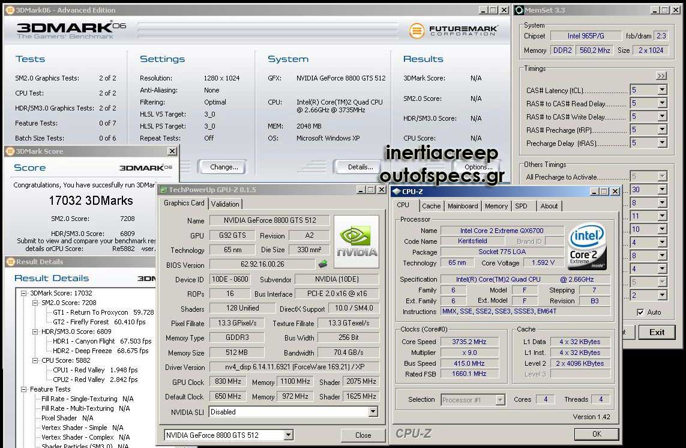Switch to the GPU-Z Validation tab
This screenshot has height=448, width=686.
click(225, 204)
